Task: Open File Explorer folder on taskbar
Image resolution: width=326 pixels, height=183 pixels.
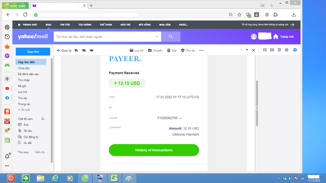Action: pos(40,178)
